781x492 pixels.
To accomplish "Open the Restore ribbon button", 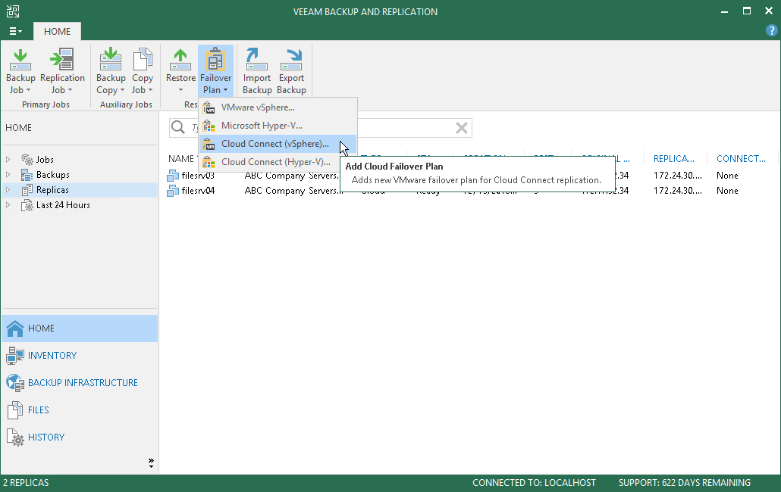I will pos(180,70).
